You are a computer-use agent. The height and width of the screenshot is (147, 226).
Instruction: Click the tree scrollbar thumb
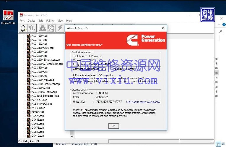(x=72, y=132)
